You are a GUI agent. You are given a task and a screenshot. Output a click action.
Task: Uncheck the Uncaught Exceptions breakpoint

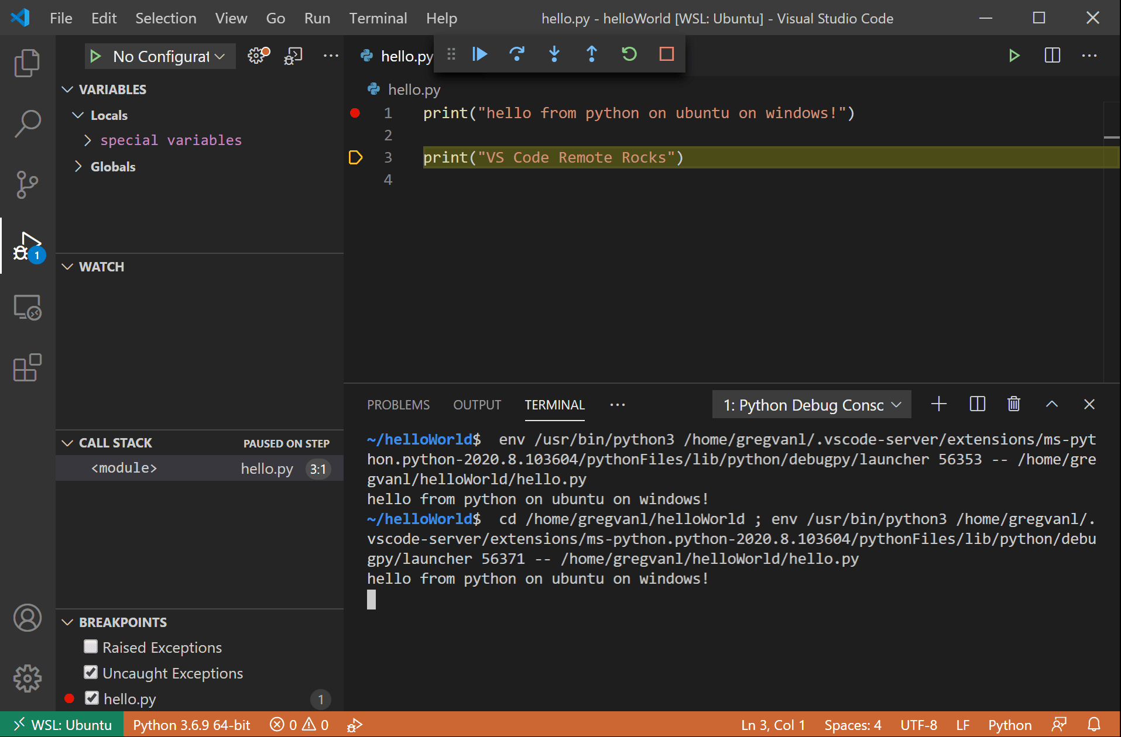(91, 672)
